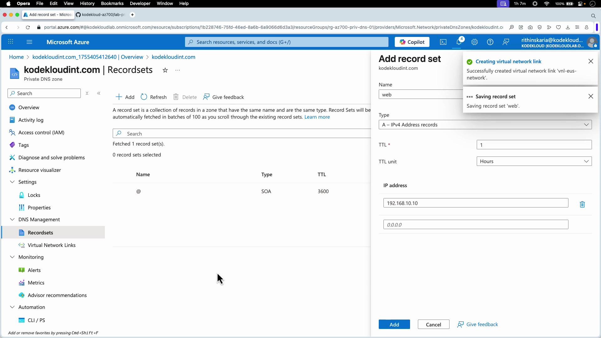This screenshot has height=338, width=601.
Task: Click the Learn more link
Action: coord(317,117)
